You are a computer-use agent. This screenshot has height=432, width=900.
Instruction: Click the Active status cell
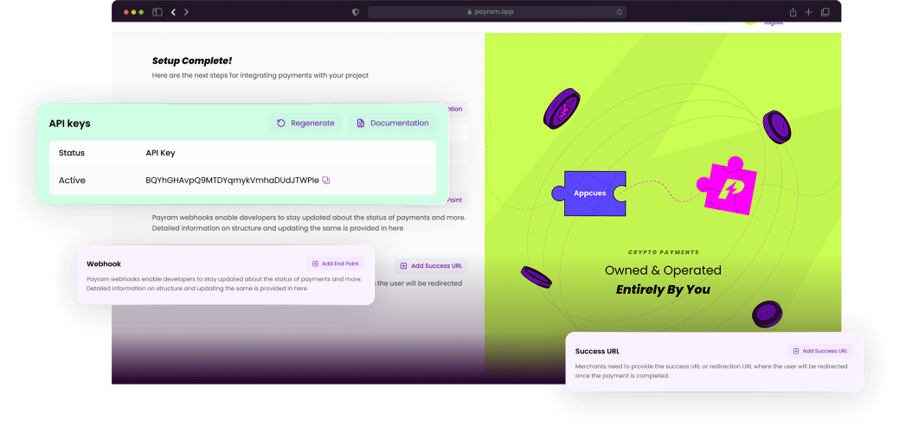pyautogui.click(x=72, y=180)
